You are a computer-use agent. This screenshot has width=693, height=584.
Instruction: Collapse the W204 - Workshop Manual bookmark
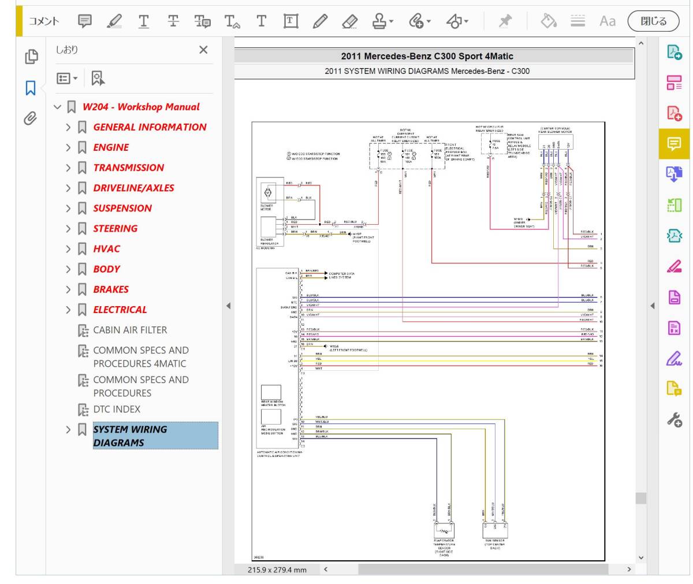[57, 107]
